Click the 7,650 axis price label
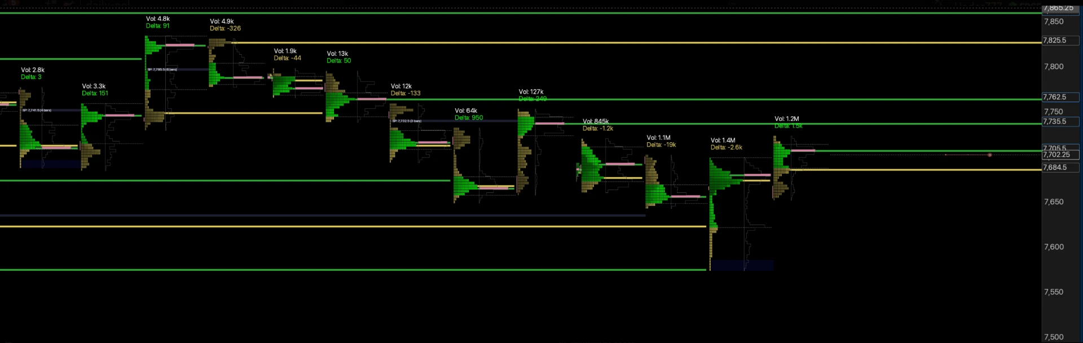The image size is (1083, 343). click(1054, 202)
